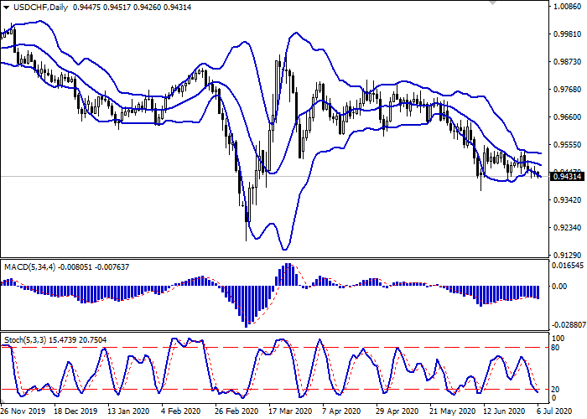Click the 18 Dec 2019 date label
The image size is (587, 419).
pyautogui.click(x=75, y=411)
